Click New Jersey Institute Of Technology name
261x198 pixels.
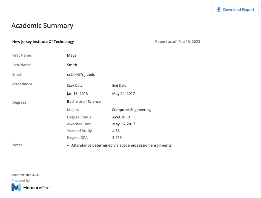(x=43, y=42)
